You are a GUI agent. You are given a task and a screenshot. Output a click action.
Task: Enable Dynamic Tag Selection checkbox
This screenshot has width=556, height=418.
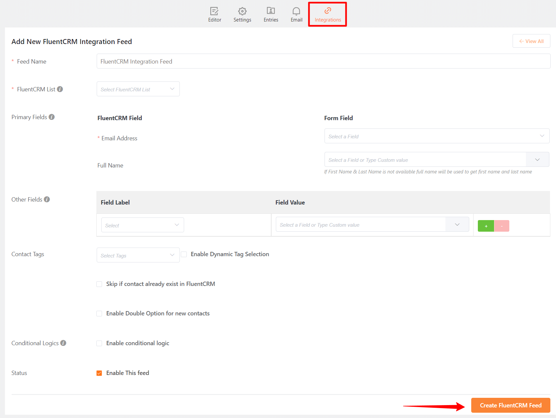[184, 254]
